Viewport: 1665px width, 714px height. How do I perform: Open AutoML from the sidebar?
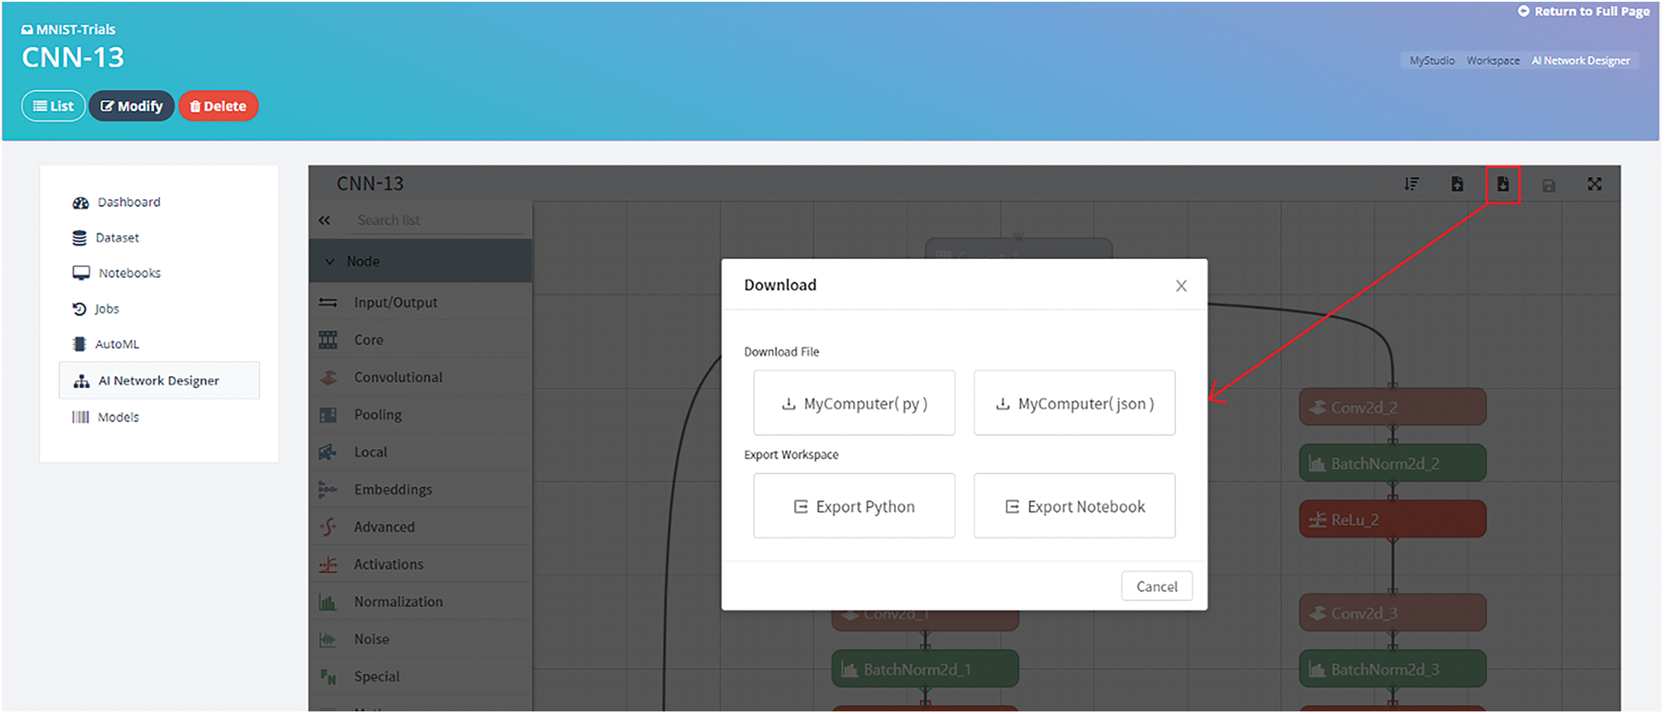tap(117, 345)
